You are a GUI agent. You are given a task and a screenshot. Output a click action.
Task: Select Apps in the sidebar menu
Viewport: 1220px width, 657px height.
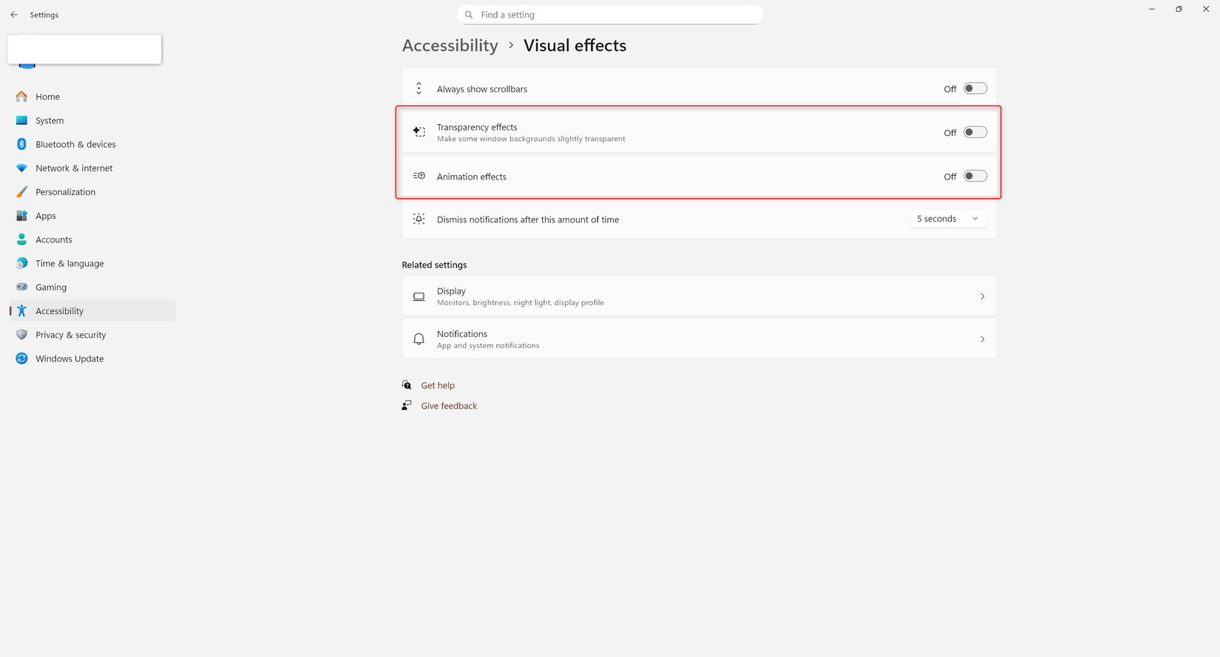click(x=46, y=216)
